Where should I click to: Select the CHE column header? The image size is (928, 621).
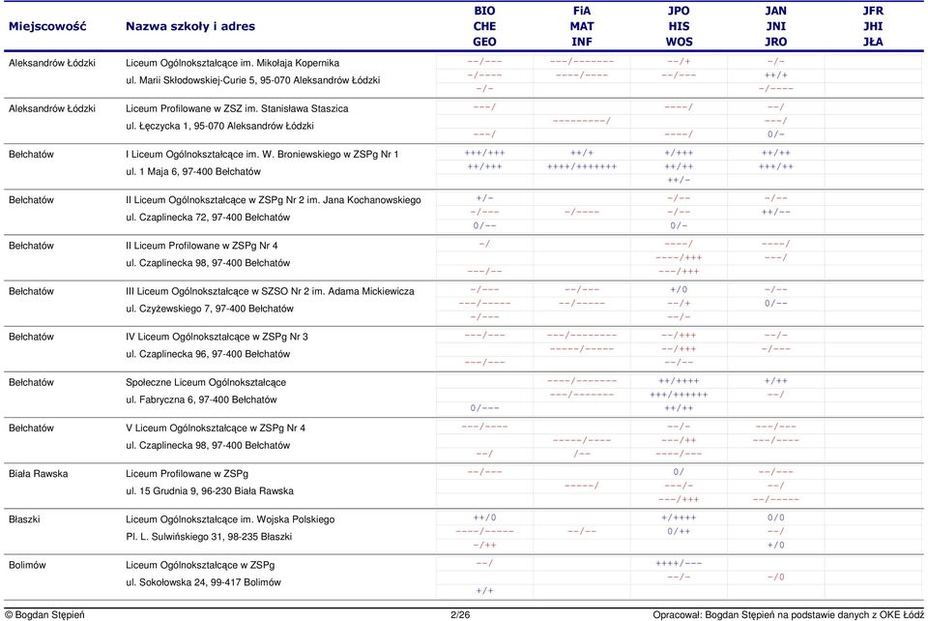click(x=484, y=26)
